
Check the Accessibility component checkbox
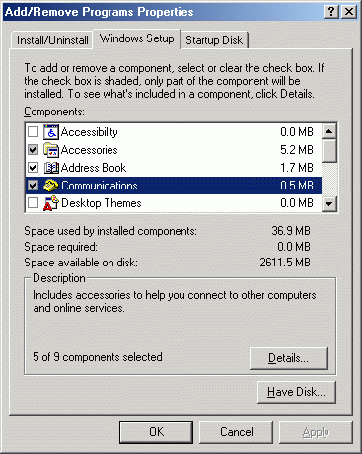(33, 132)
